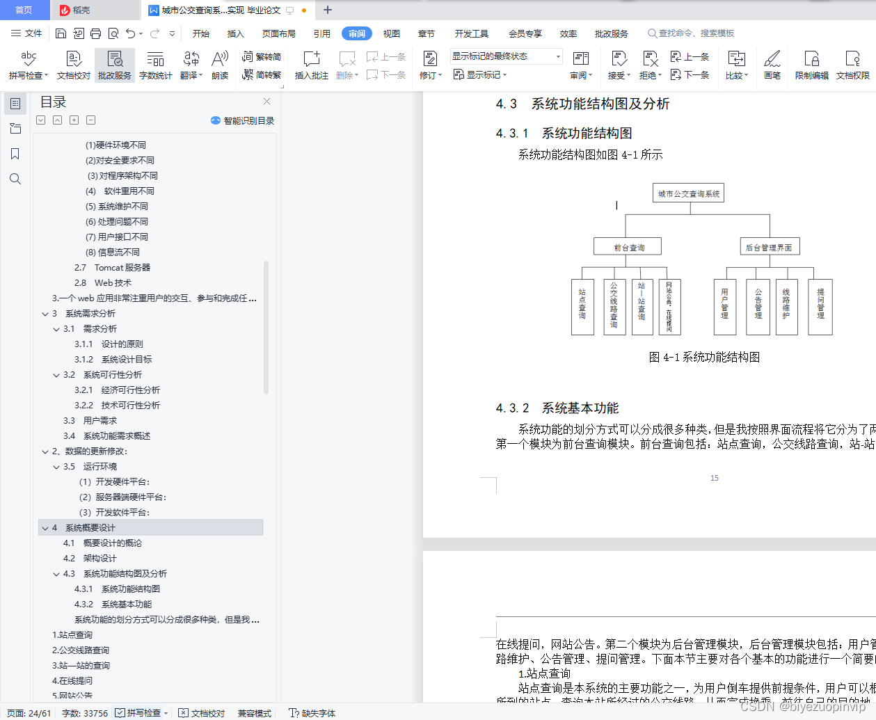Toggle 文档校对 in the status bar
The width and height of the screenshot is (876, 720).
pos(202,713)
